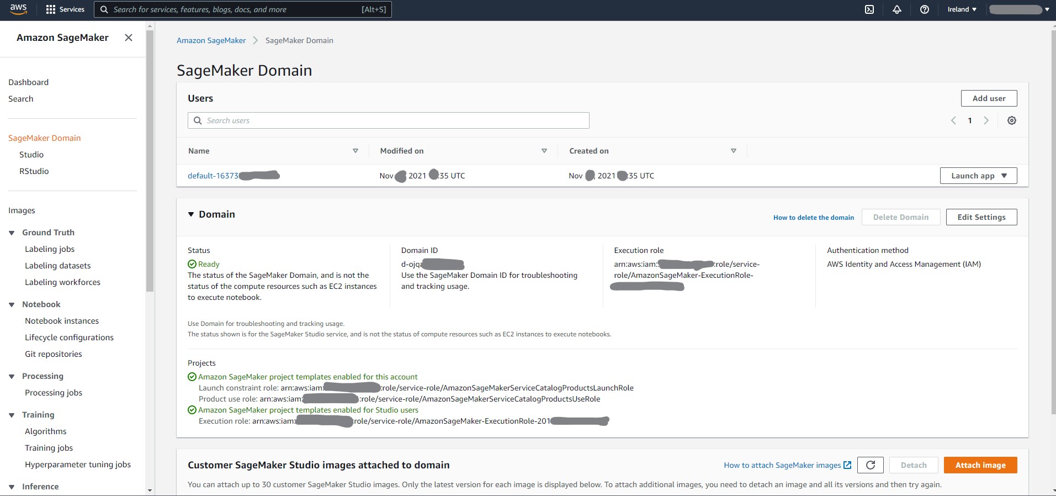
Task: Open How to attach SageMaker images link
Action: coord(788,465)
